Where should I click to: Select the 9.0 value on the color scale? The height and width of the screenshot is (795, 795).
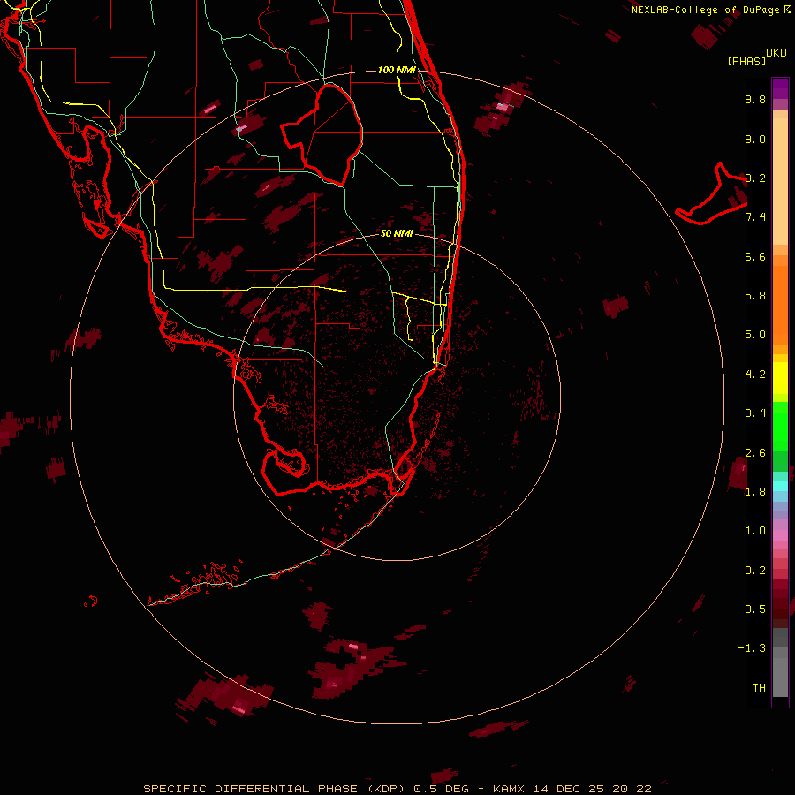pos(755,139)
